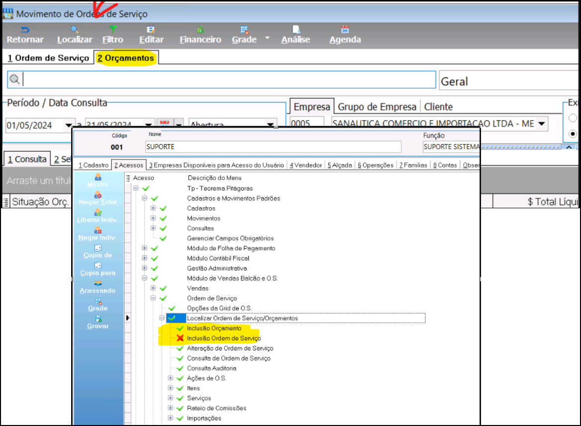Open the Análise toolbar item
This screenshot has width=581, height=426.
point(295,35)
